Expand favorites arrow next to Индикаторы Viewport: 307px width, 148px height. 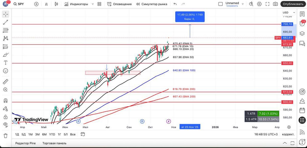pos(93,4)
